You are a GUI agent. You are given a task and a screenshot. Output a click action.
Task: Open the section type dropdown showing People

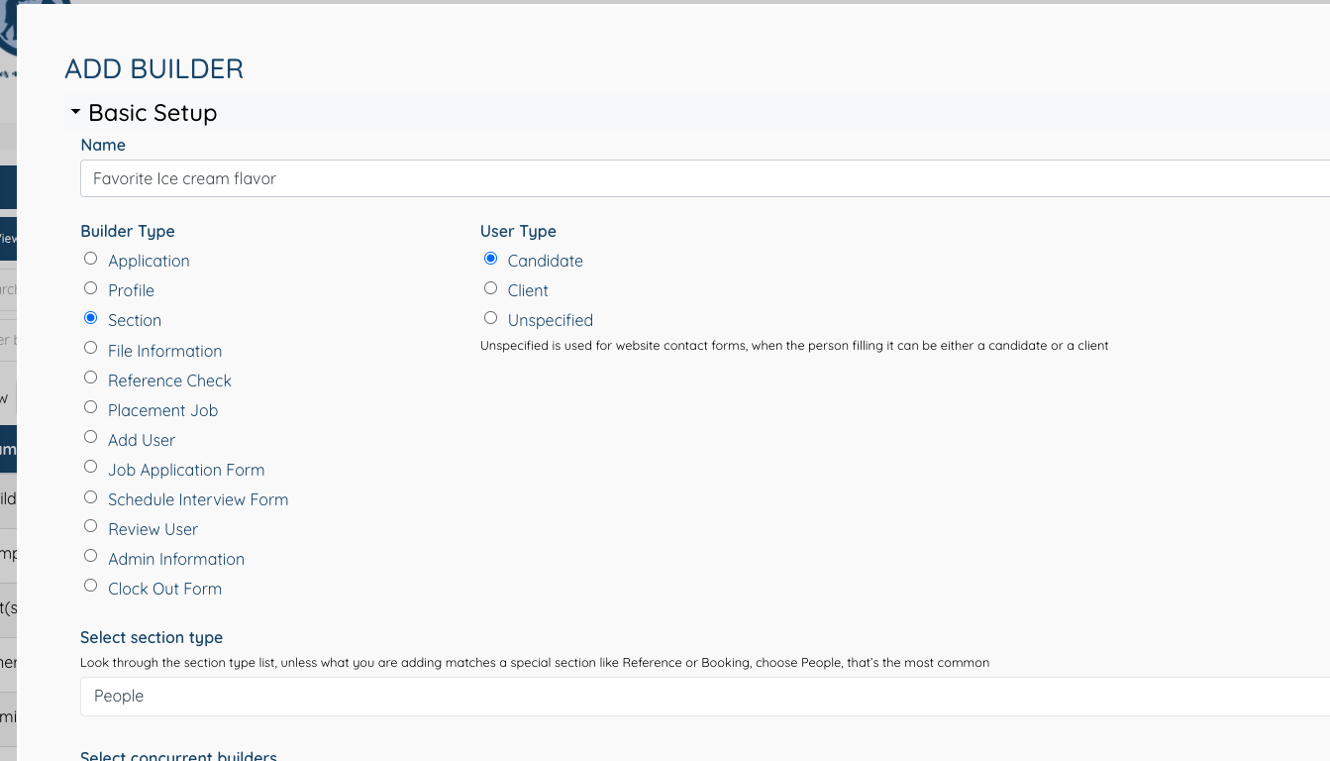tap(693, 696)
